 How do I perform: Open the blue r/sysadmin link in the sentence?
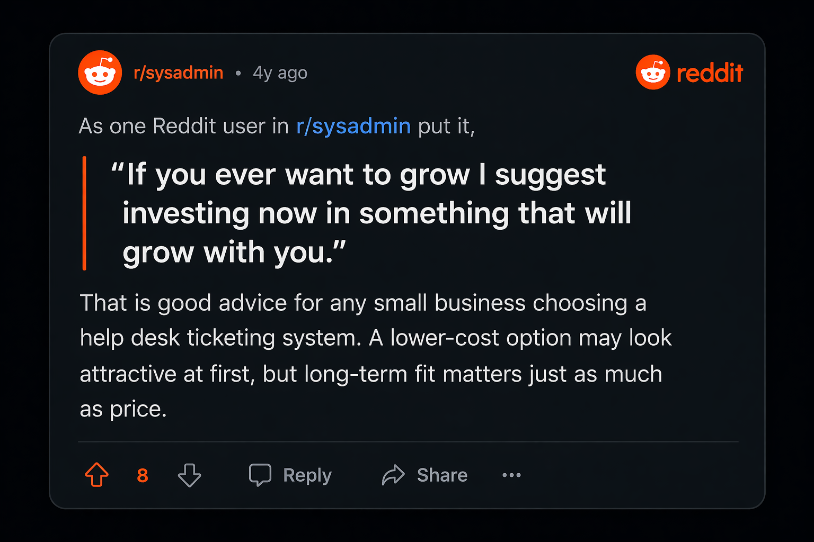coord(353,125)
